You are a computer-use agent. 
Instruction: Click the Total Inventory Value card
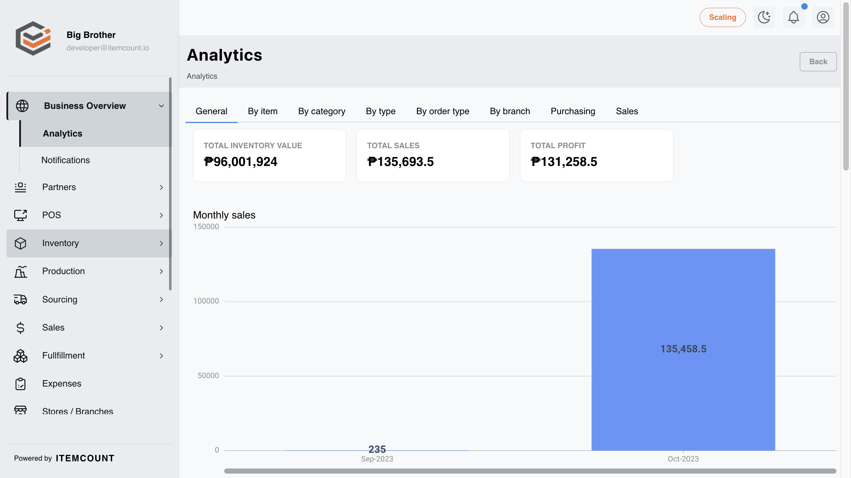click(270, 155)
